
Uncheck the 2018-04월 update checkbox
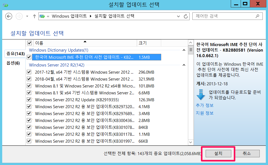(29, 79)
